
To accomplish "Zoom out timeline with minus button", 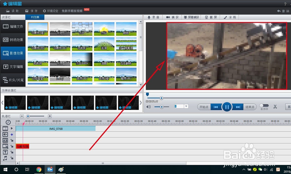I will pyautogui.click(x=22, y=116).
